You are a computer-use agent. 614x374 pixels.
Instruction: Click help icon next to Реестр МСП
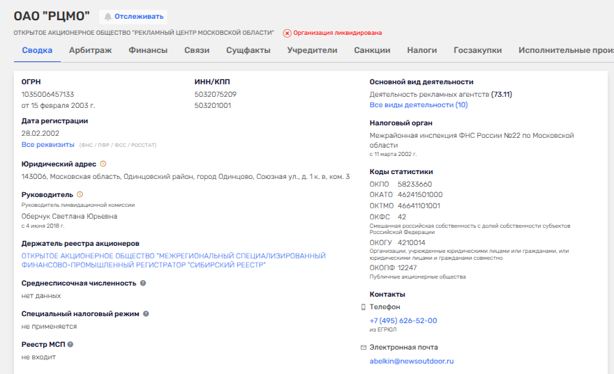[70, 345]
